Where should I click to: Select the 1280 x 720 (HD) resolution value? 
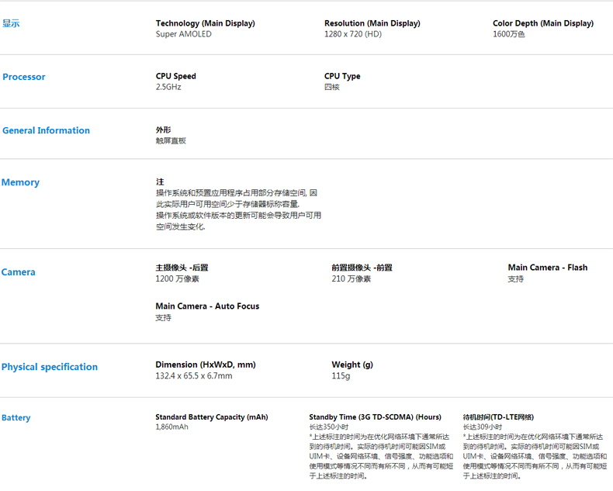[352, 34]
